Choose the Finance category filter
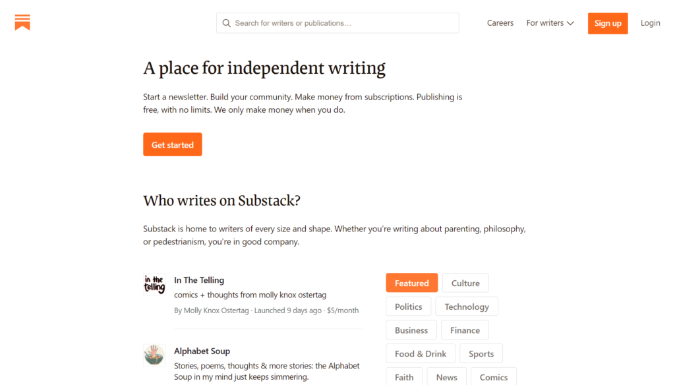 coord(465,330)
